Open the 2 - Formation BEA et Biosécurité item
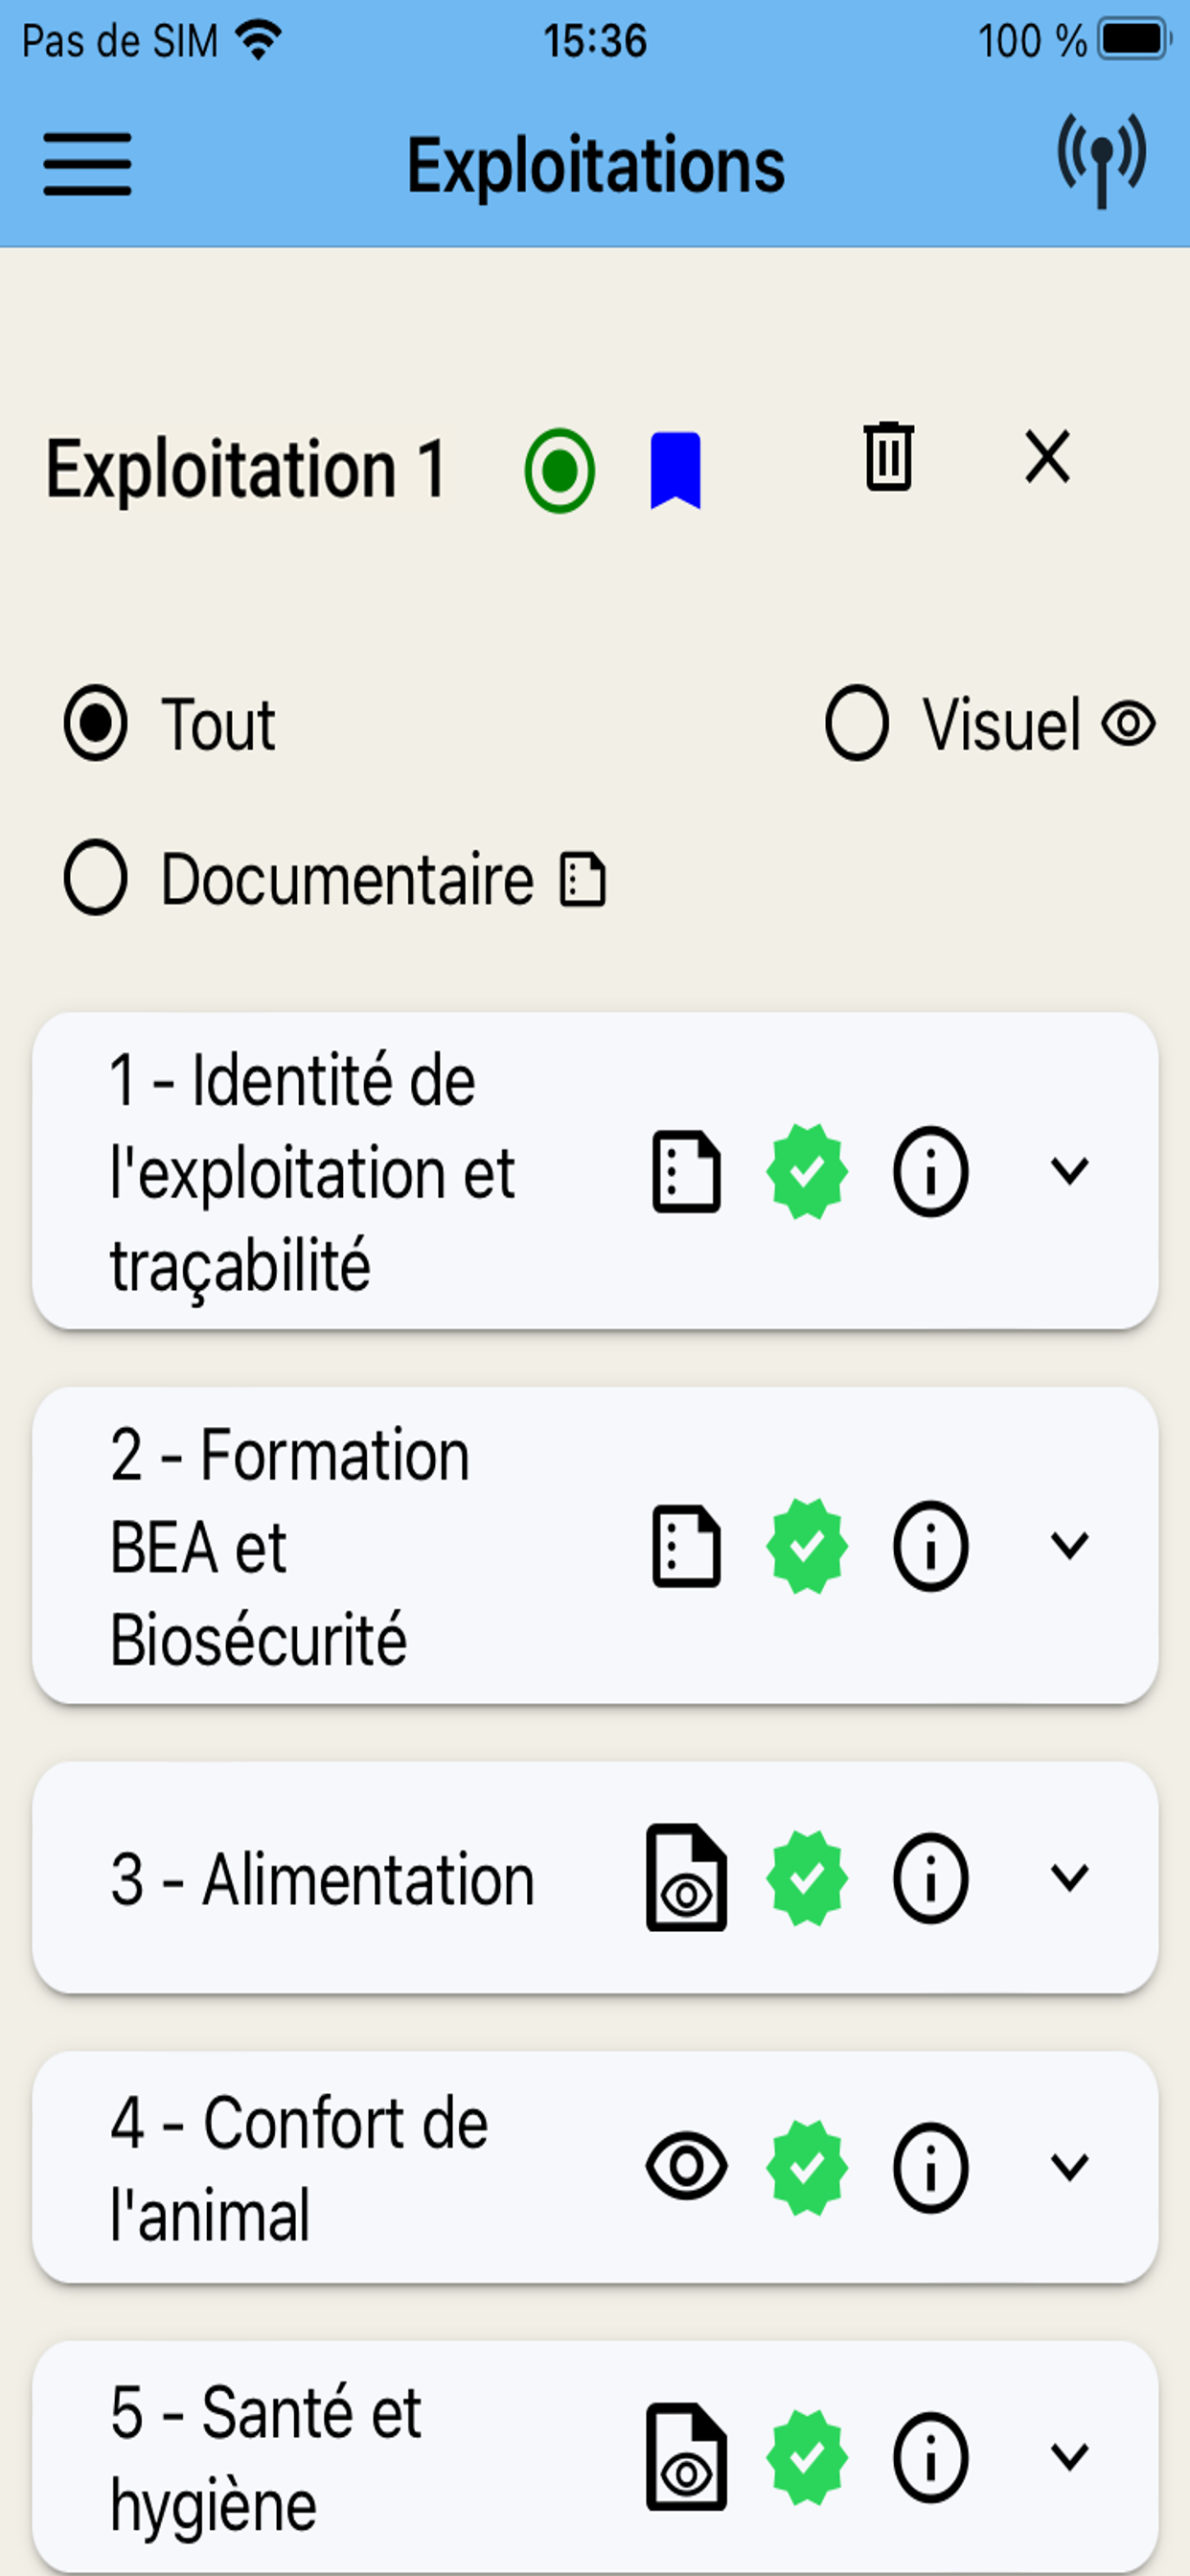Viewport: 1190px width, 2576px height. [x=595, y=1546]
